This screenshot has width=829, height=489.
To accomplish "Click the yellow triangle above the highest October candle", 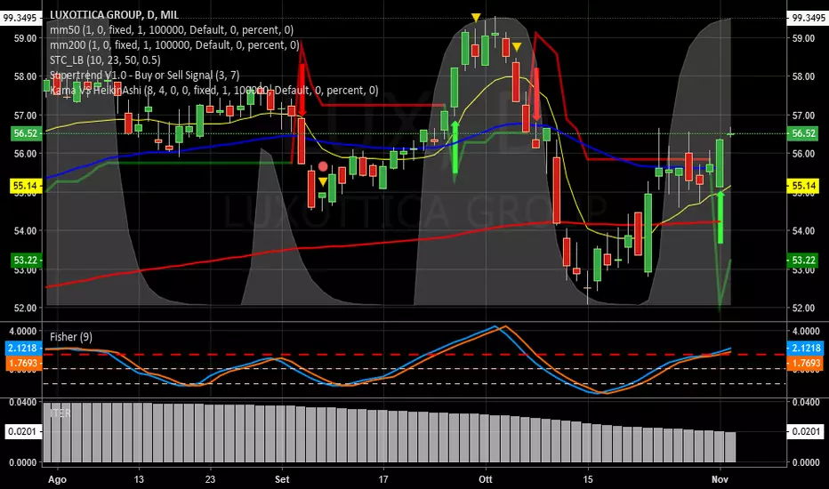I will 476,18.
